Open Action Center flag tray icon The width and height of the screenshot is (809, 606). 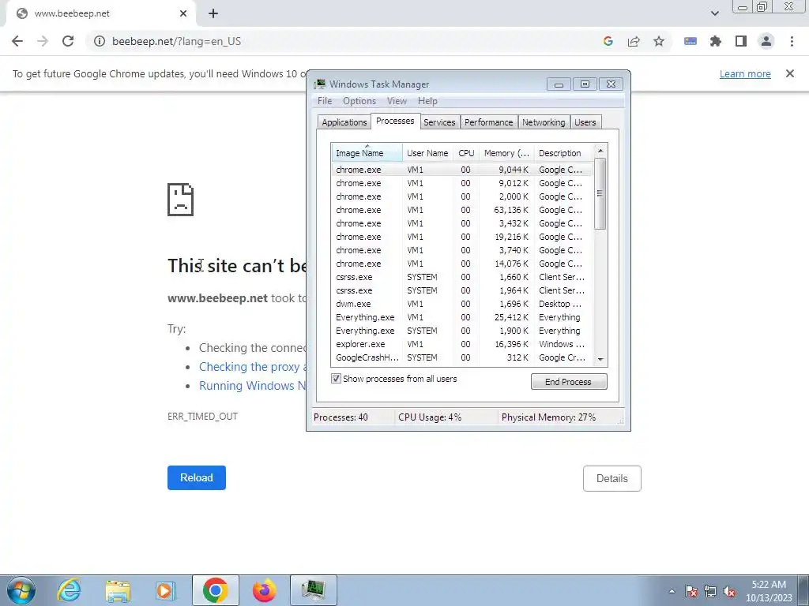[691, 591]
